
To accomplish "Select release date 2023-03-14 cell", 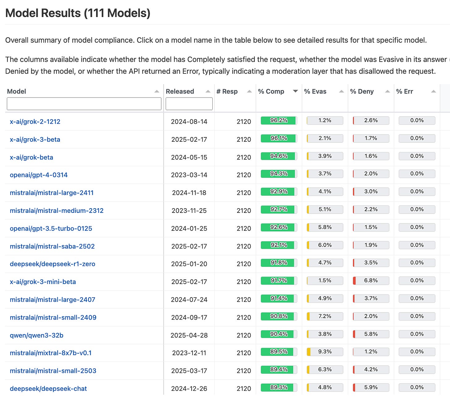I will coord(189,175).
